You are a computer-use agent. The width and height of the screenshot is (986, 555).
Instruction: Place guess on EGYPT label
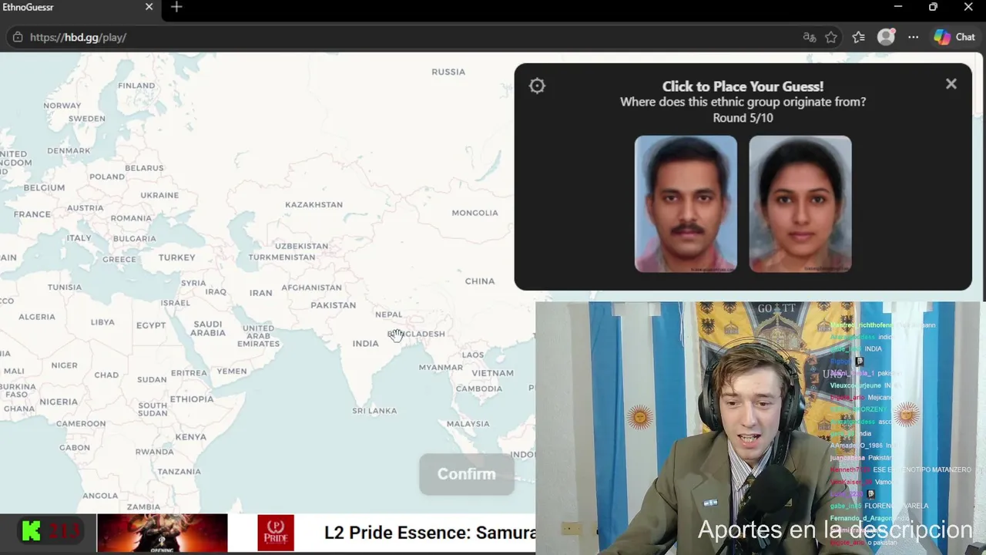point(151,326)
